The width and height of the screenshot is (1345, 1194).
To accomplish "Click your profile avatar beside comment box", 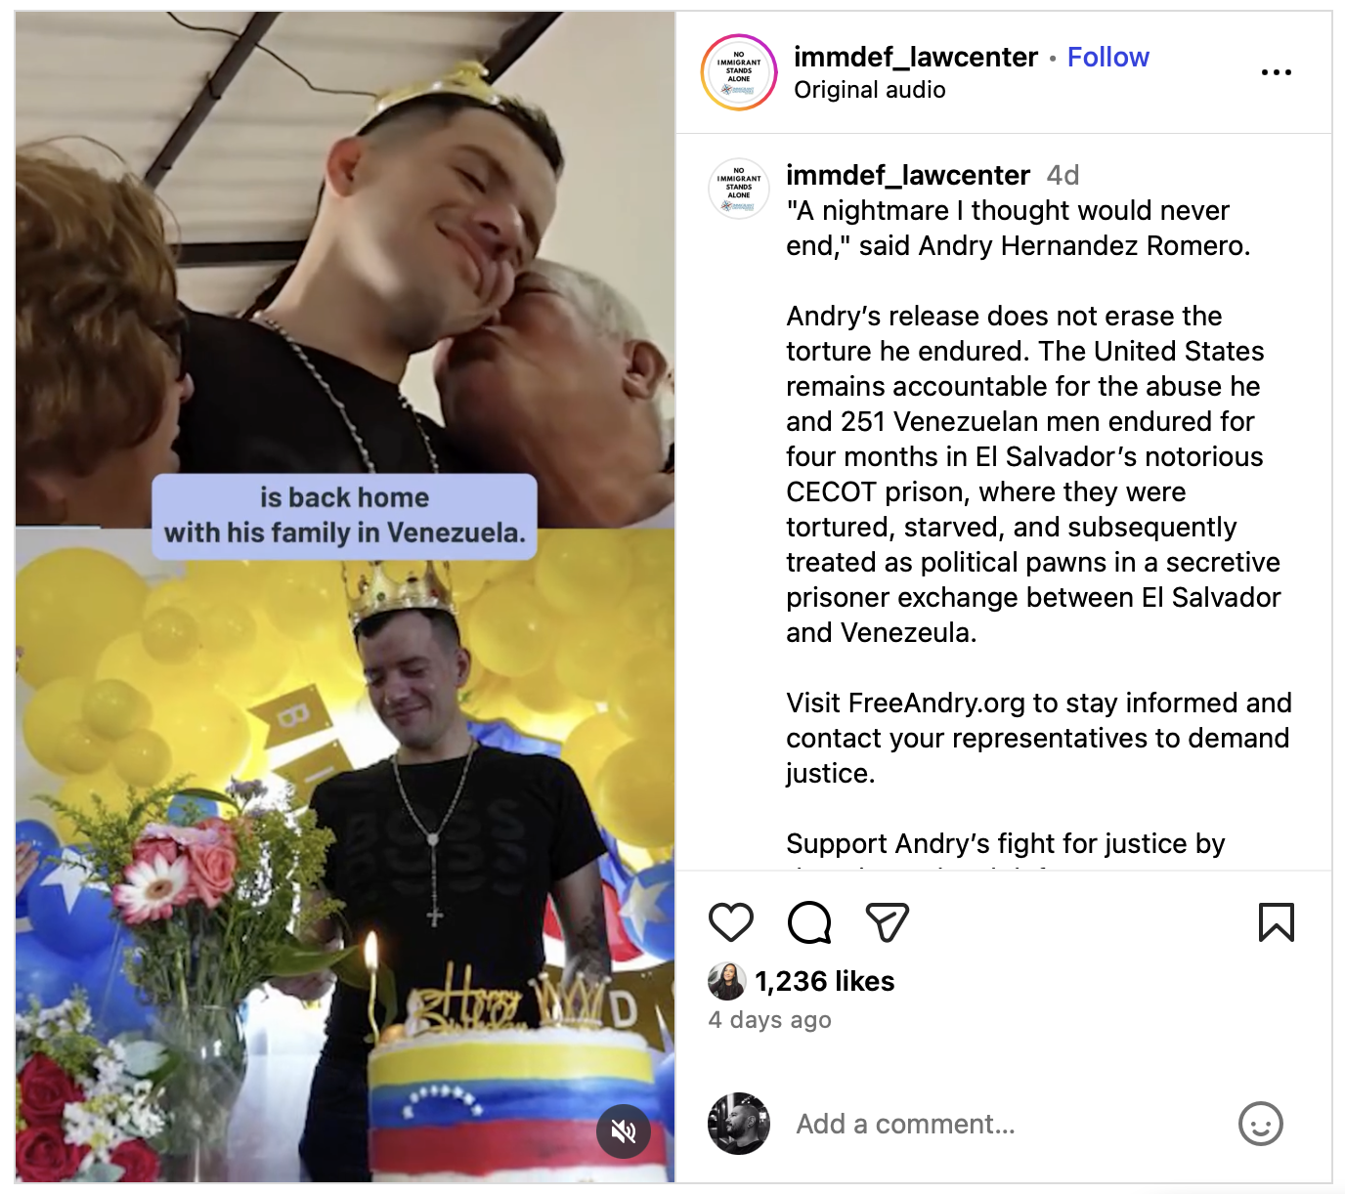I will click(x=739, y=1124).
